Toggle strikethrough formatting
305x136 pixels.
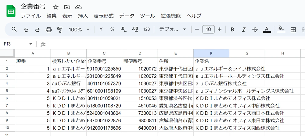(255, 30)
